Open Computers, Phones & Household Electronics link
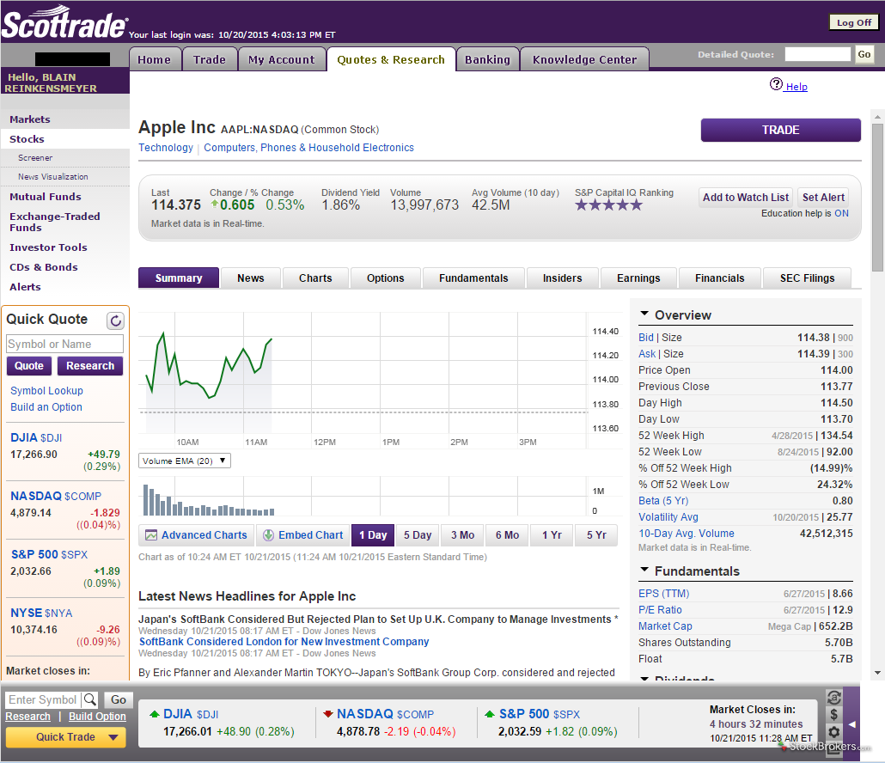 pos(308,147)
